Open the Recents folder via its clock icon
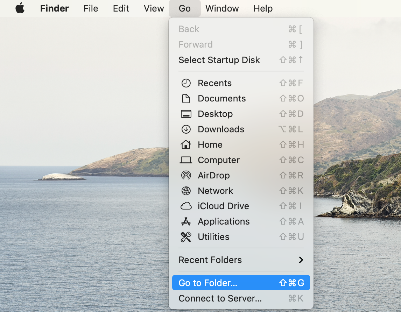401x312 pixels. (186, 83)
